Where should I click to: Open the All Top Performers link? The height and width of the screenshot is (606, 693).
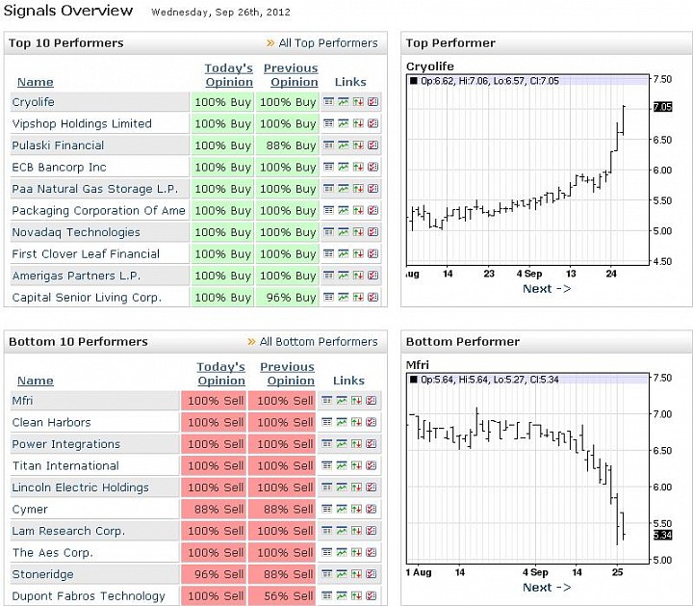pos(328,43)
